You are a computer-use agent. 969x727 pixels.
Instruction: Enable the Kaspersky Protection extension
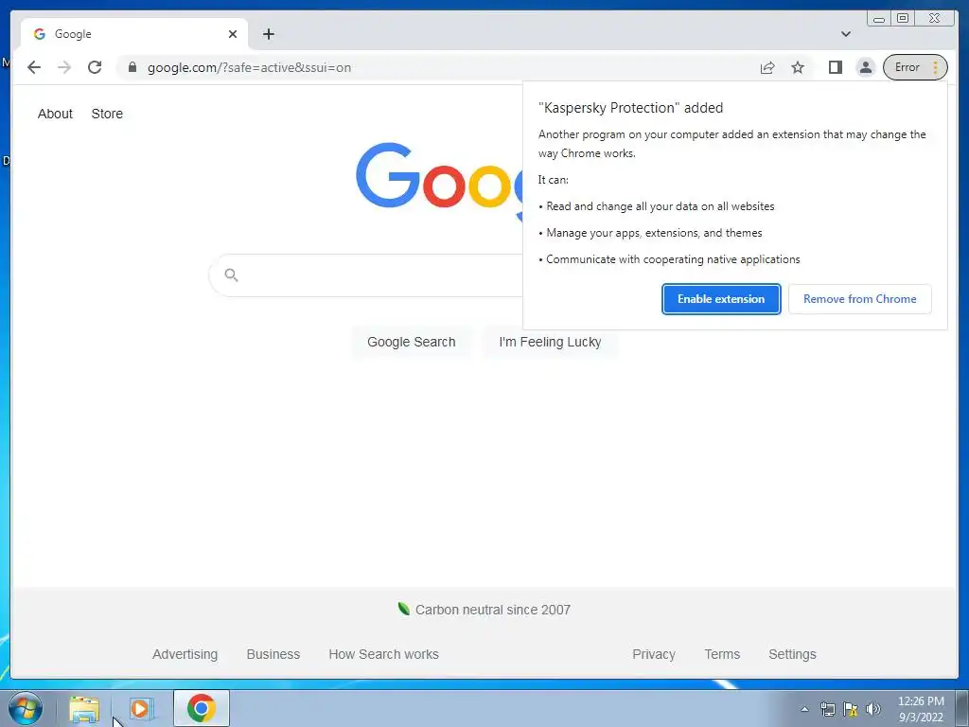point(721,299)
